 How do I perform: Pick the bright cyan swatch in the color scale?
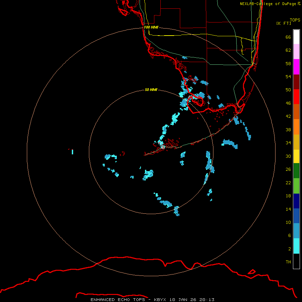pyautogui.click(x=296, y=246)
